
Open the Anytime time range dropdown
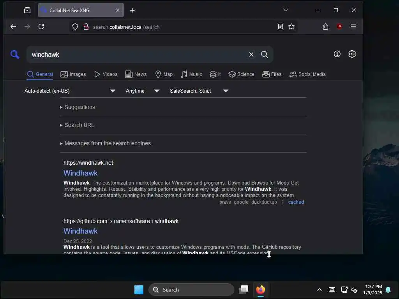(x=143, y=91)
